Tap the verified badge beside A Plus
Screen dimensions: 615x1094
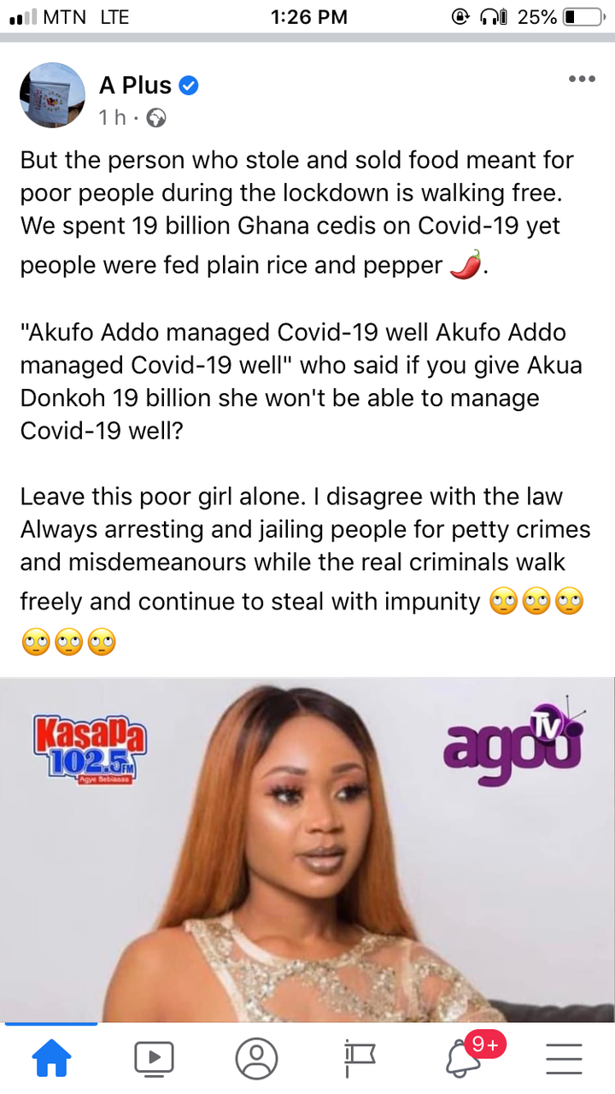[190, 85]
